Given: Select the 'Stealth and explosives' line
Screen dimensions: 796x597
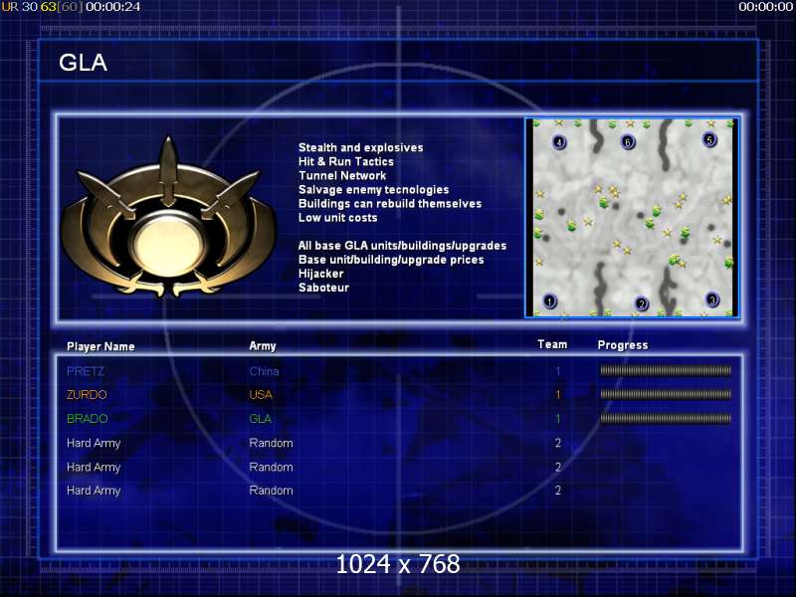Looking at the screenshot, I should point(360,147).
